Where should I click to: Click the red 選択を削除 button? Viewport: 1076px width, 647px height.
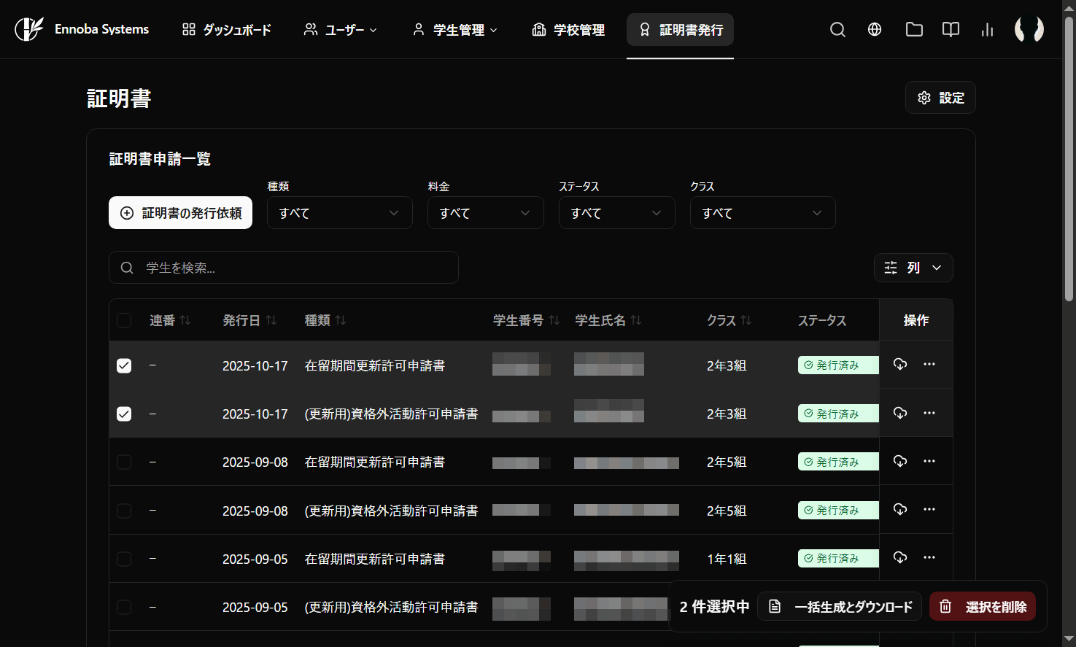point(983,607)
